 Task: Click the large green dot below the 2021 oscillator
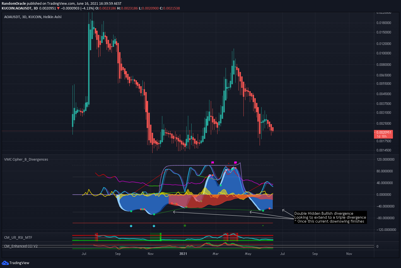(185, 226)
